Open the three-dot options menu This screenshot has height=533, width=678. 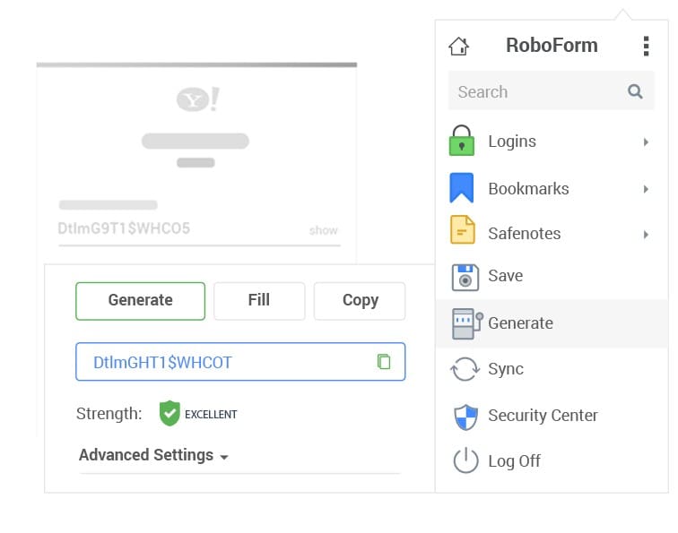pyautogui.click(x=646, y=46)
